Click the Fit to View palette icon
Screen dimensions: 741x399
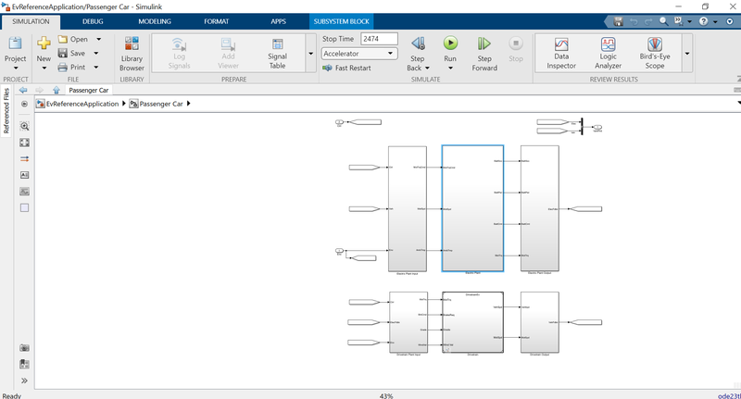[25, 143]
